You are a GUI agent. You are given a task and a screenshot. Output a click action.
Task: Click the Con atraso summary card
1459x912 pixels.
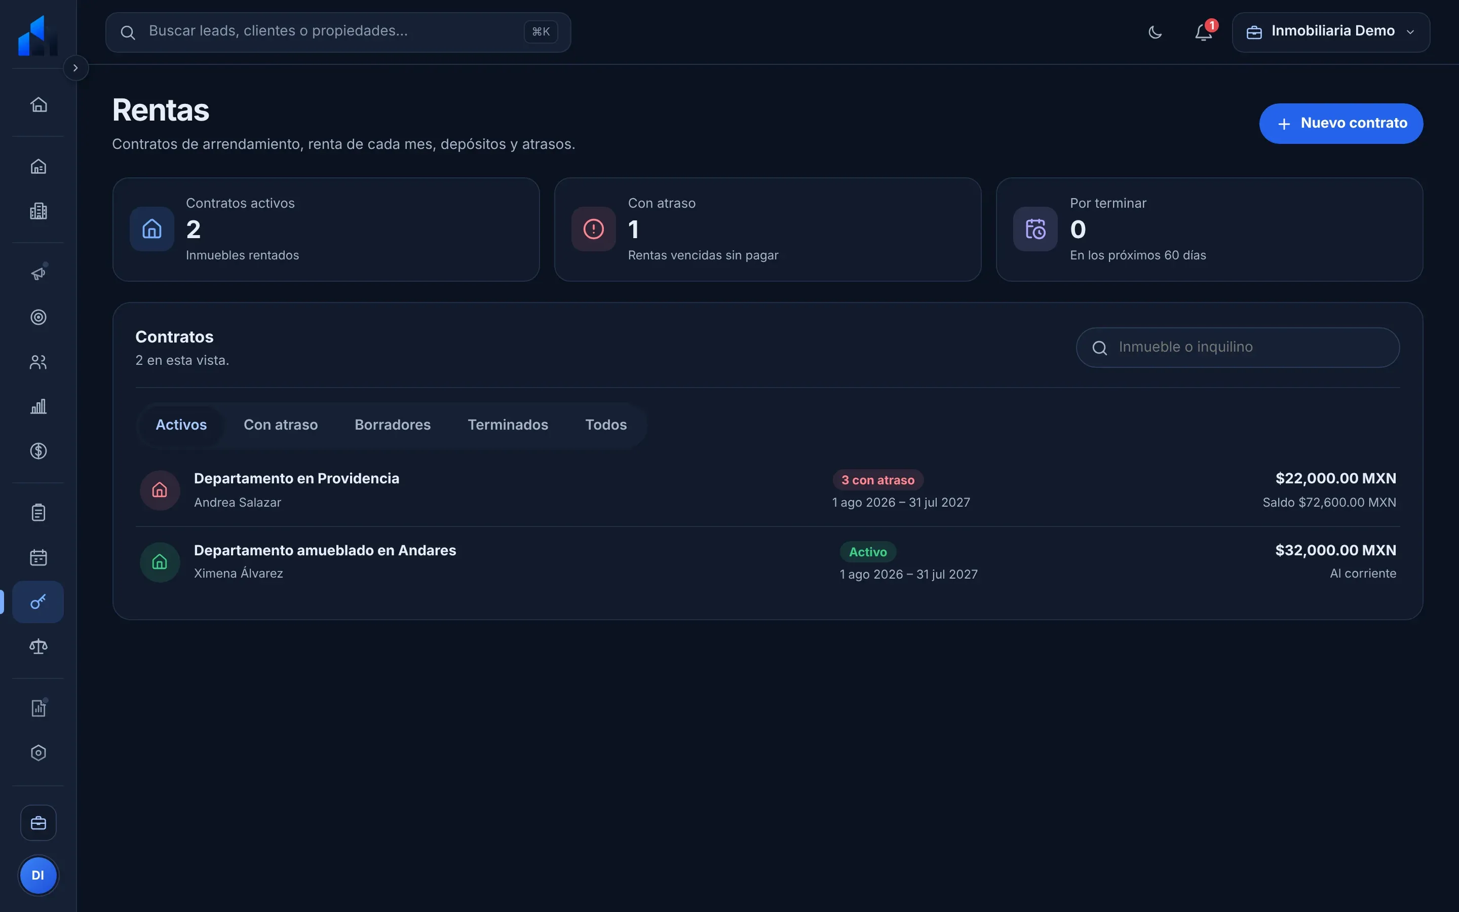[767, 229]
